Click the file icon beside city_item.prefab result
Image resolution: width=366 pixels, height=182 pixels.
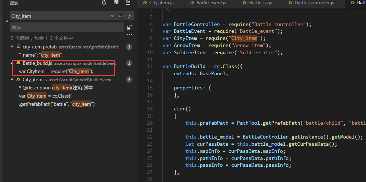[x=19, y=47]
